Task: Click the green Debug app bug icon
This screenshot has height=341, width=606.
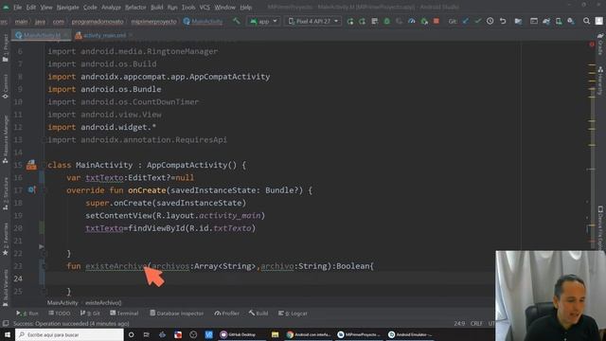Action: (386, 21)
